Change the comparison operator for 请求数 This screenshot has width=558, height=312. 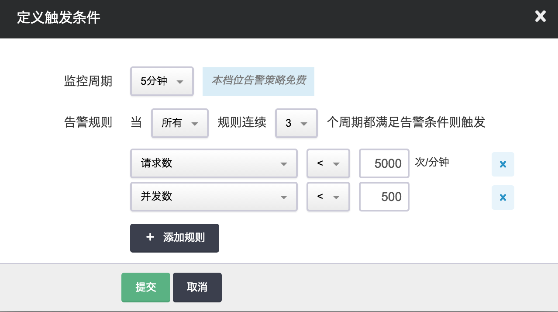pyautogui.click(x=328, y=164)
